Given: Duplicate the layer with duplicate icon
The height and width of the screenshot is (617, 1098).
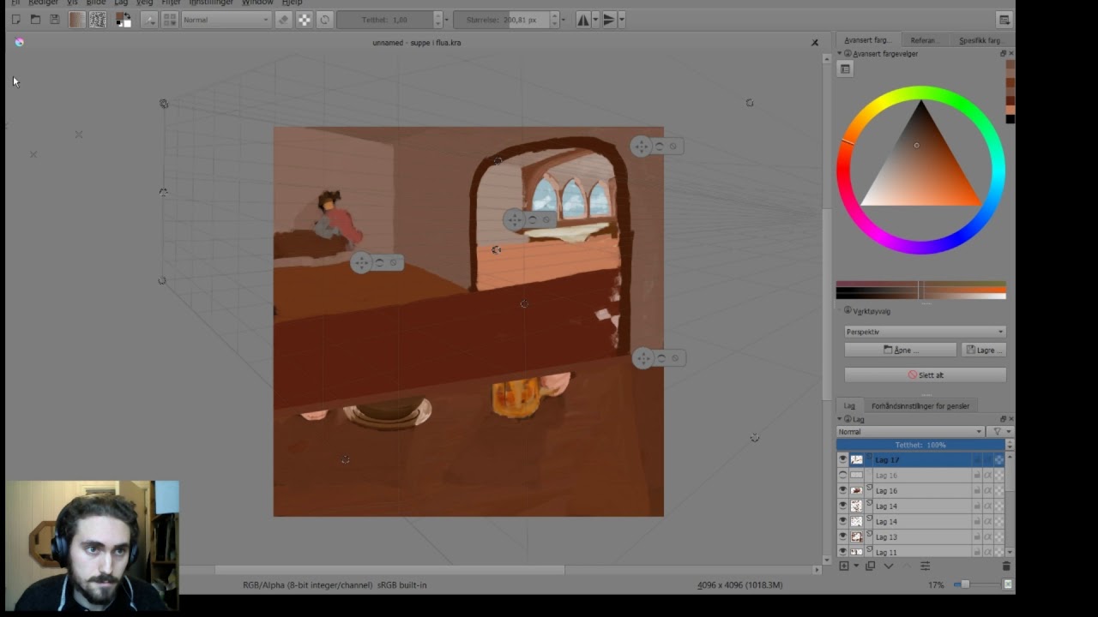Looking at the screenshot, I should tap(870, 566).
